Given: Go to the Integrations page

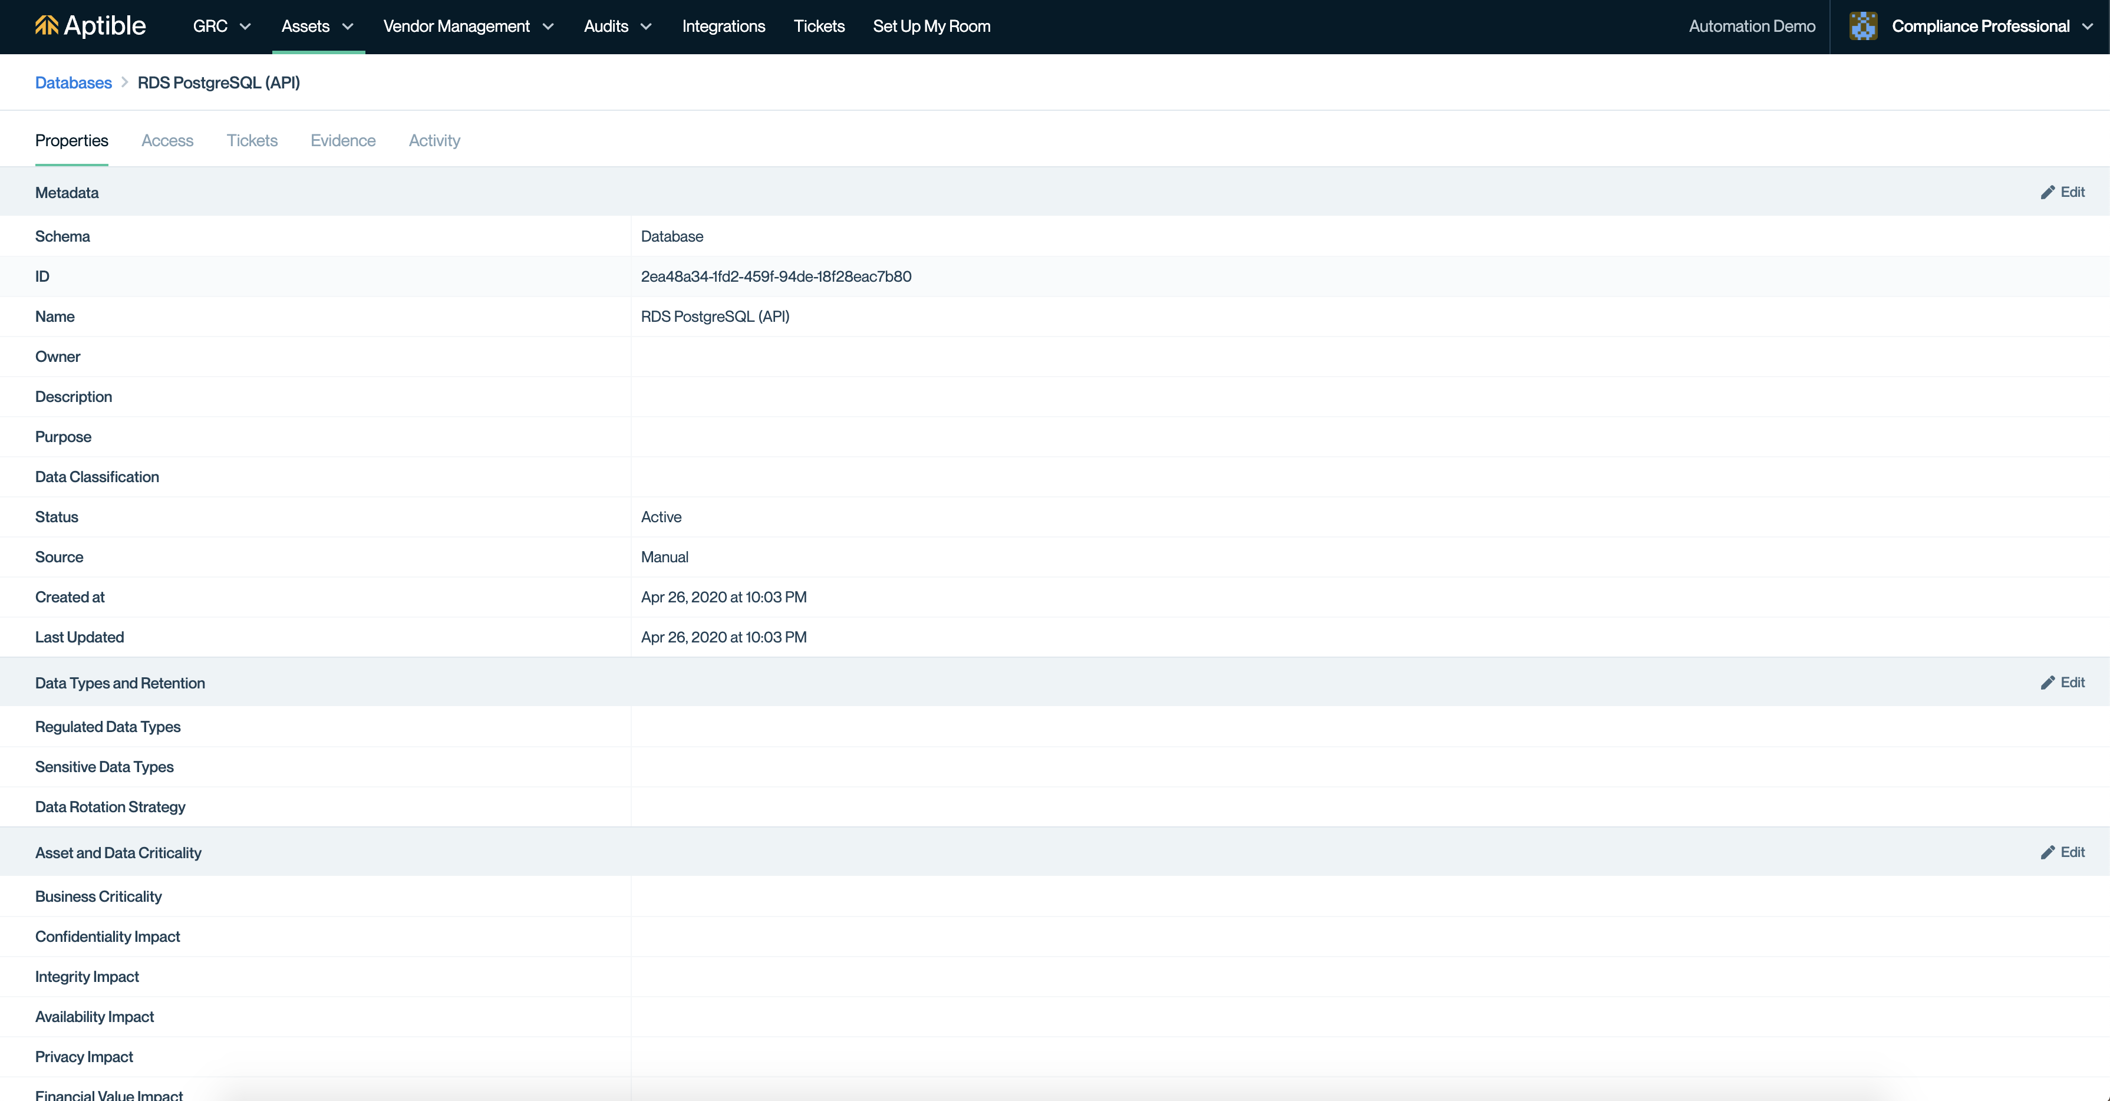Looking at the screenshot, I should pos(723,26).
